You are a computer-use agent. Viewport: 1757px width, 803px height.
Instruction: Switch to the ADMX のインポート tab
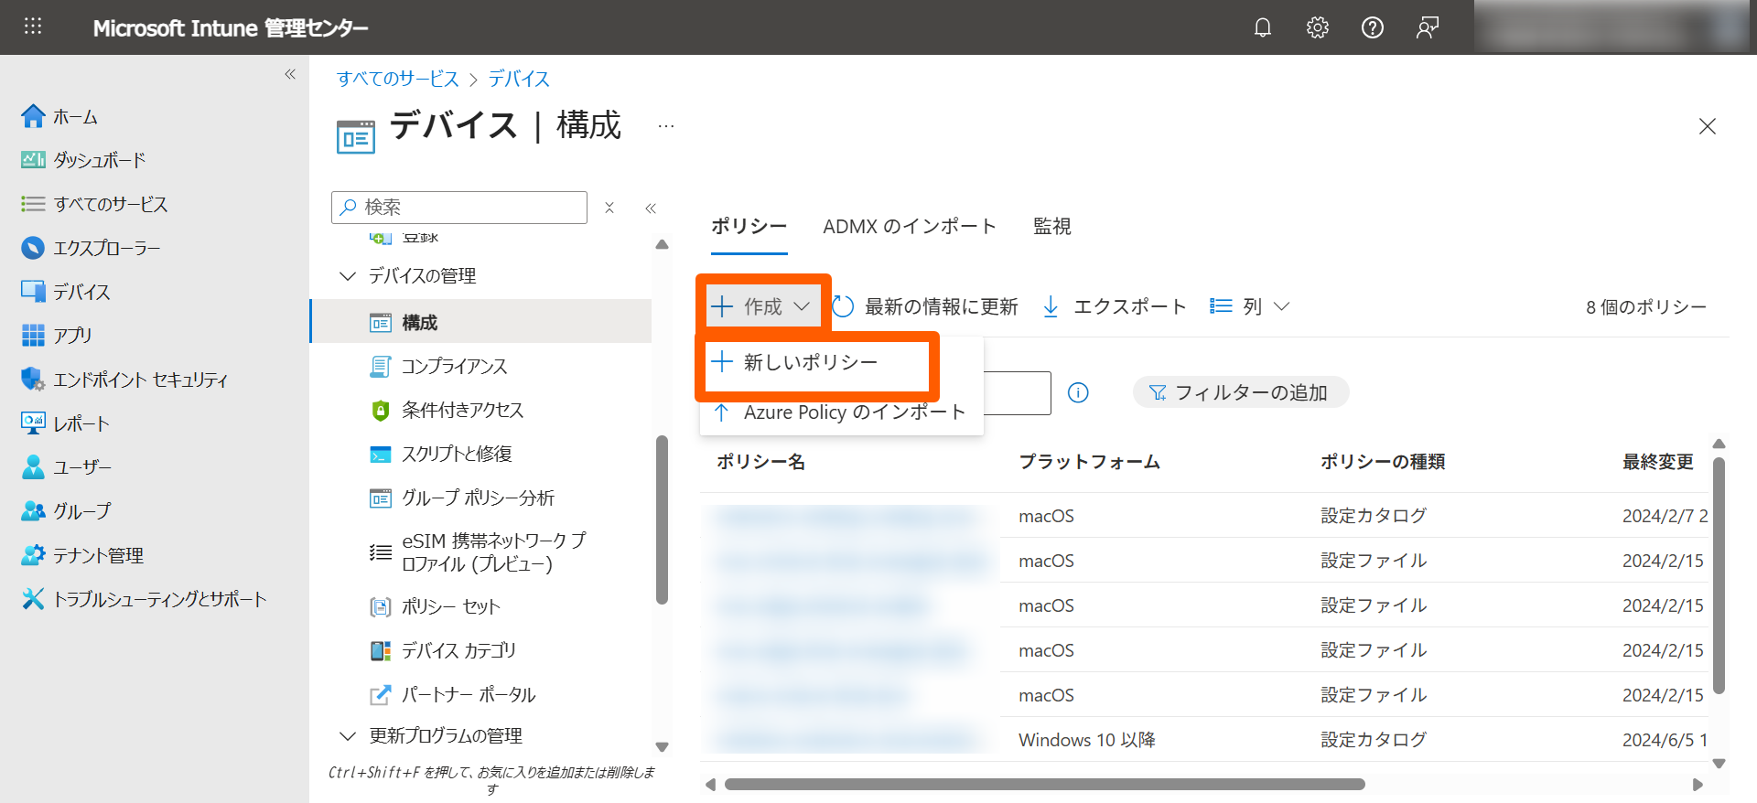pyautogui.click(x=909, y=227)
